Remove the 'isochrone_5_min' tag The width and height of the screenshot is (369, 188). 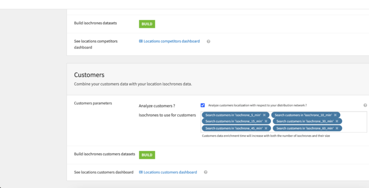click(x=264, y=115)
